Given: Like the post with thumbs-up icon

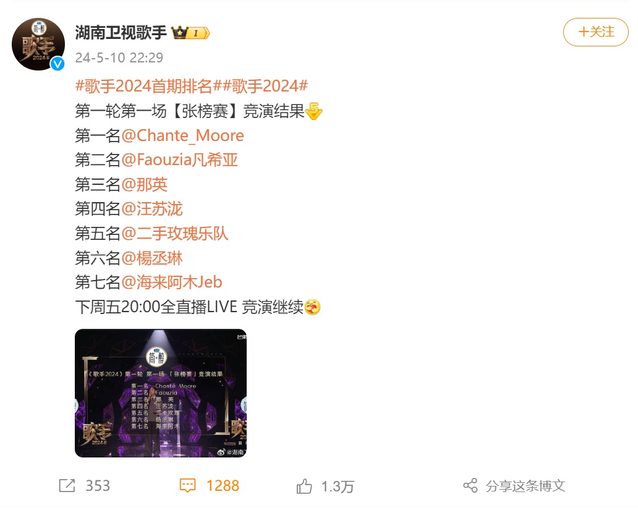Looking at the screenshot, I should point(304,486).
